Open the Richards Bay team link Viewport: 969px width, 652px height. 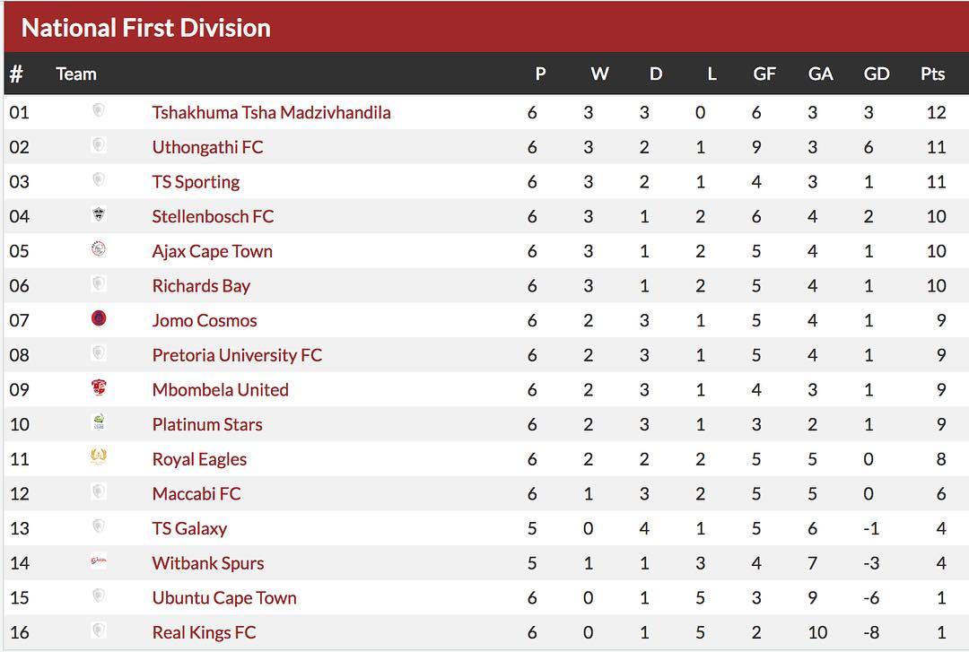click(x=201, y=286)
